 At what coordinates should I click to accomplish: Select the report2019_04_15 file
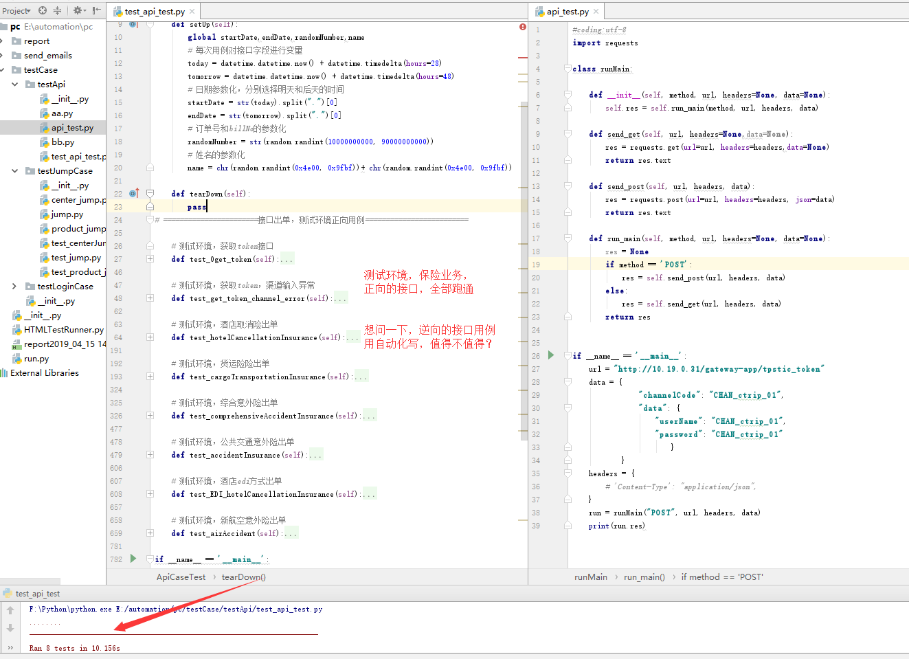(x=65, y=344)
